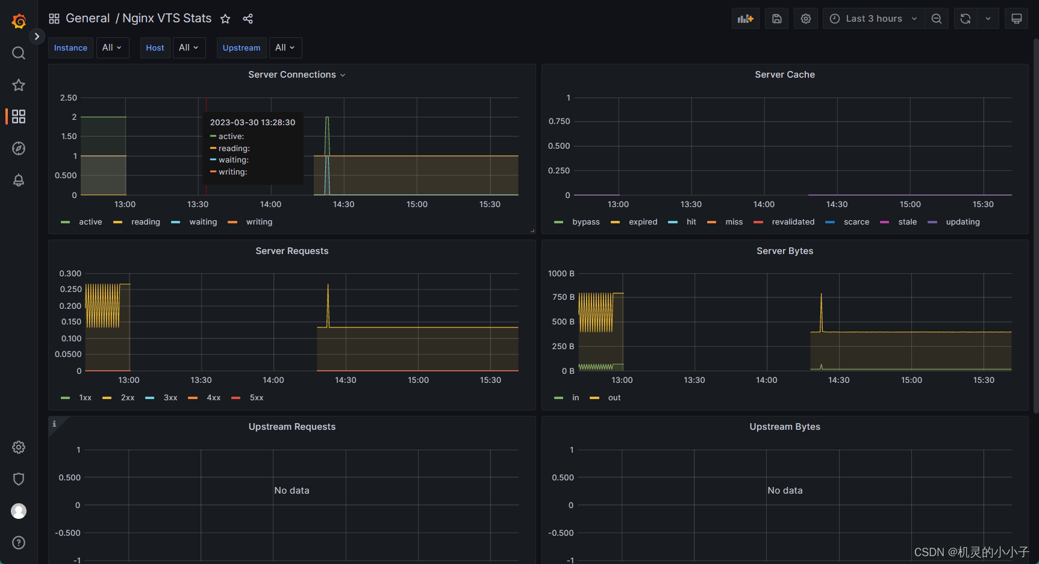
Task: Open the Search dashboards icon
Action: click(19, 53)
